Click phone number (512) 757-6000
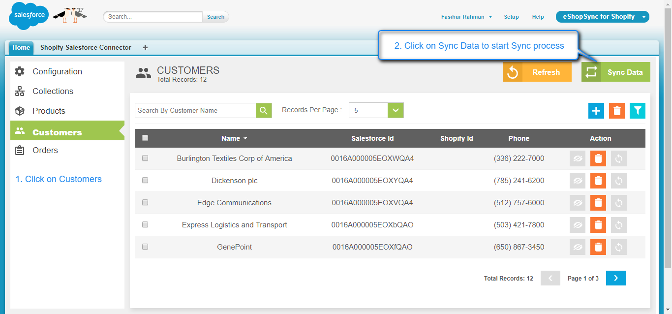The width and height of the screenshot is (672, 314). (x=519, y=203)
